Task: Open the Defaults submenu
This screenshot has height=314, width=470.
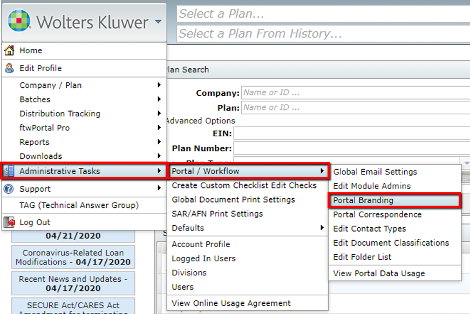Action: click(248, 228)
